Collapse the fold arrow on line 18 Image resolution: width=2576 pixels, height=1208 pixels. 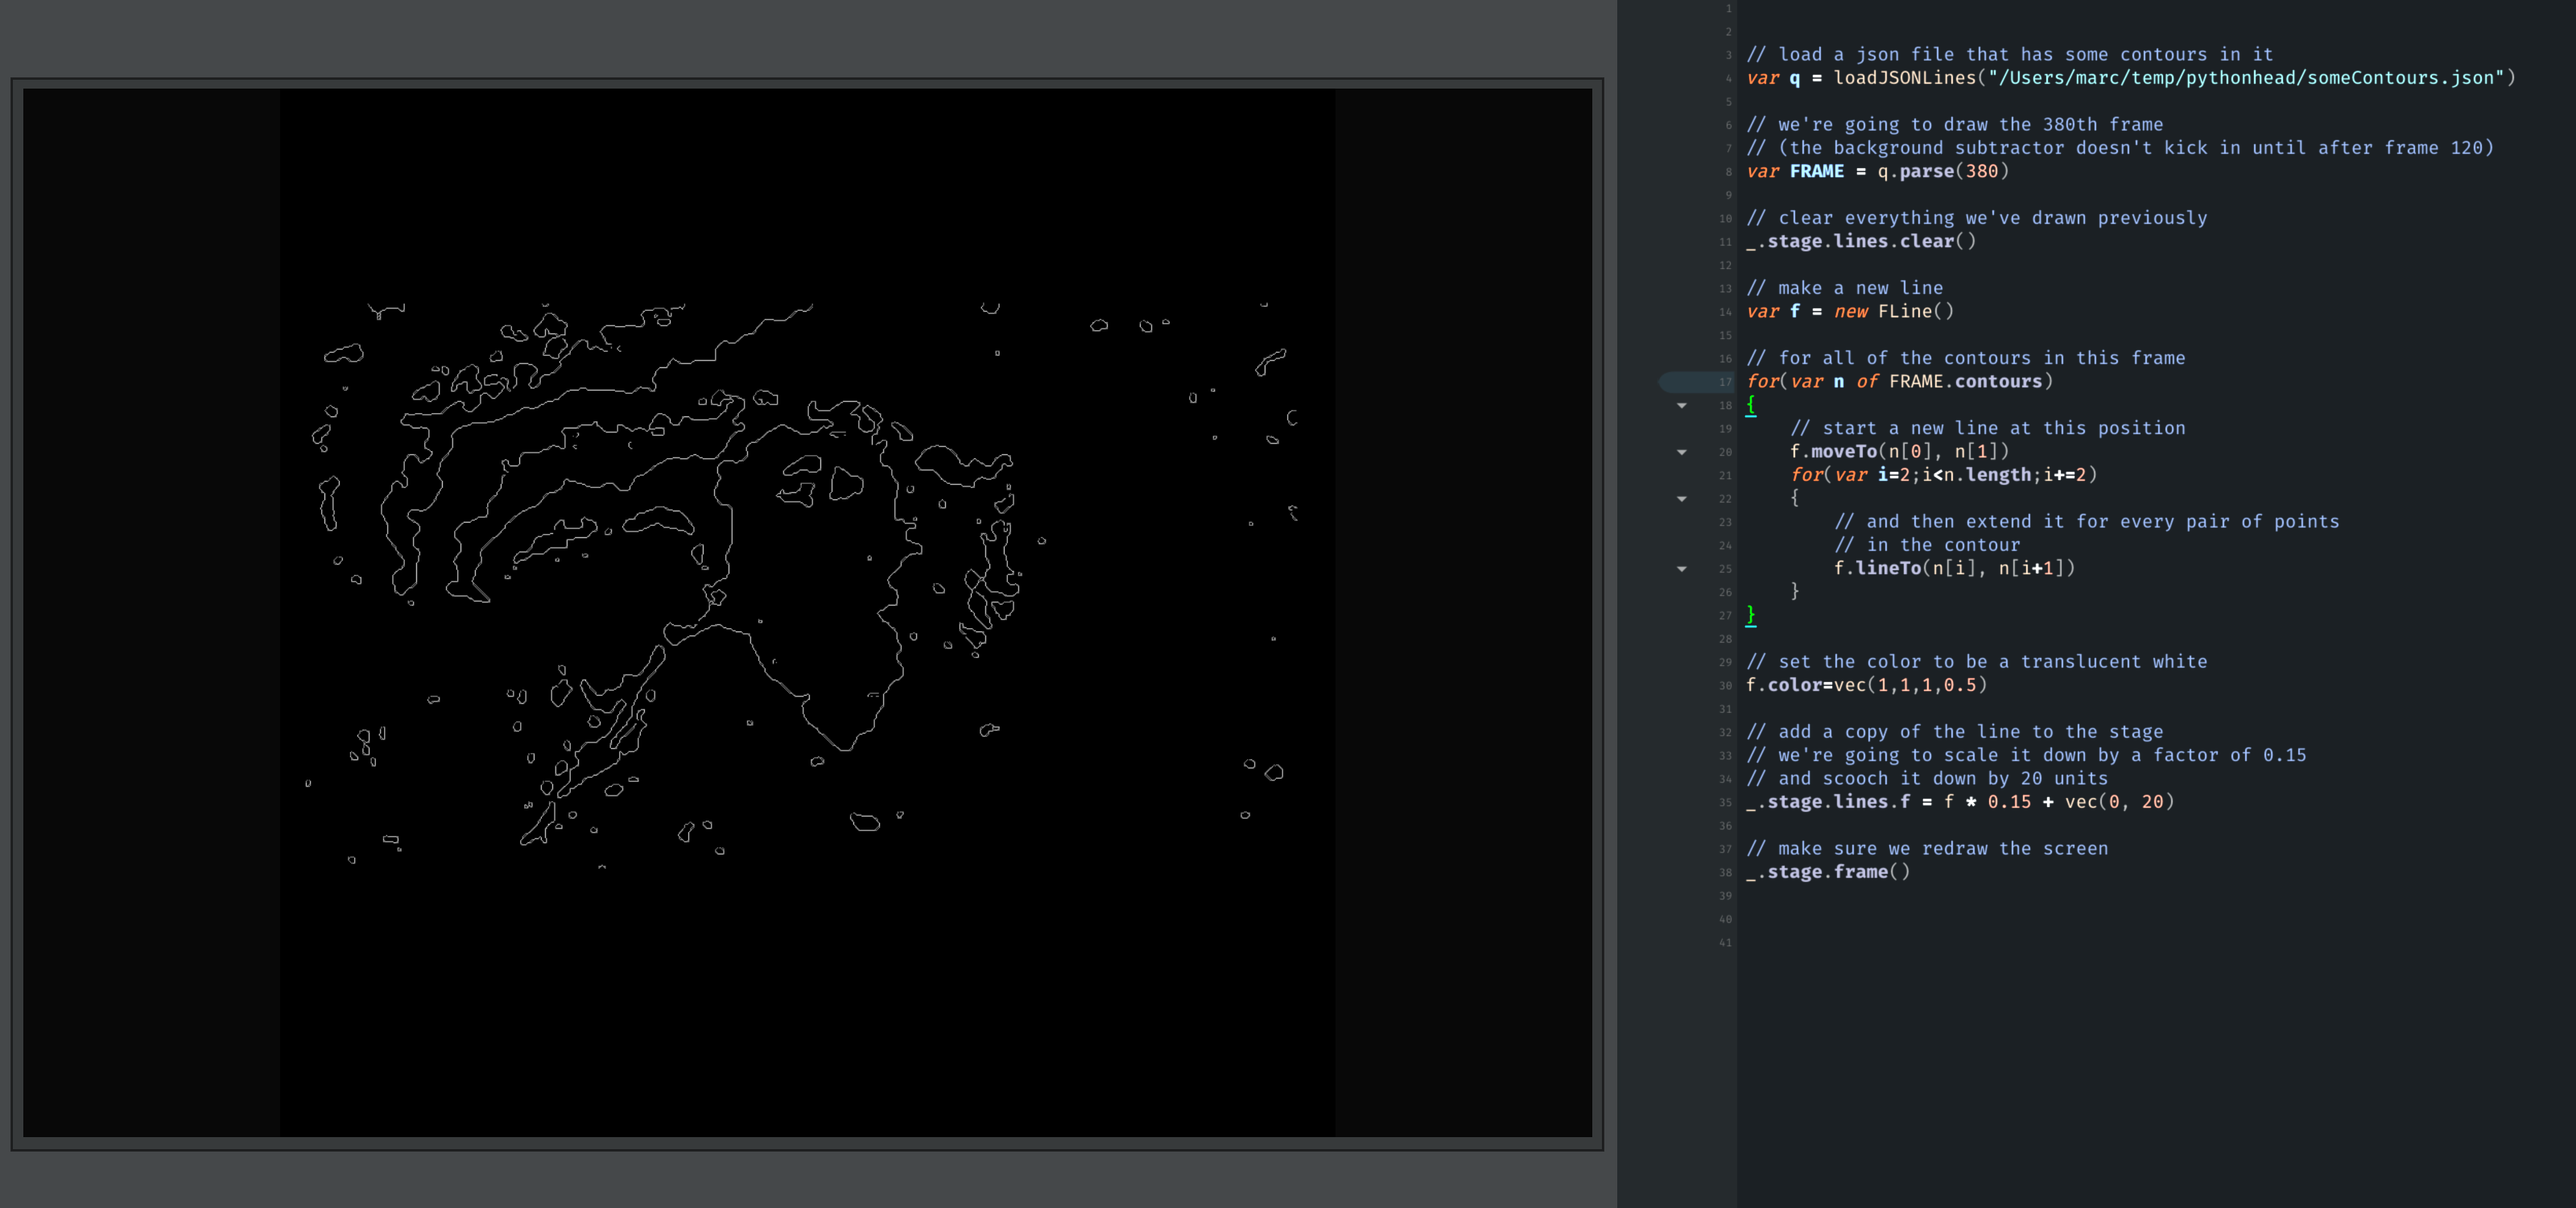click(1682, 406)
